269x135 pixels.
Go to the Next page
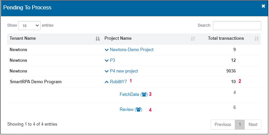[253, 124]
